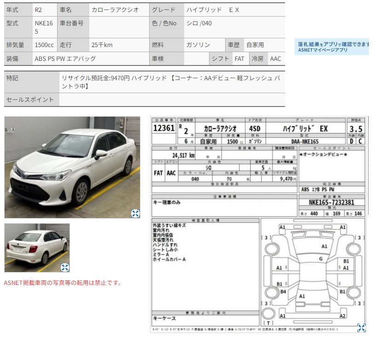Select chassis number NKE165-7232381

tap(332, 202)
